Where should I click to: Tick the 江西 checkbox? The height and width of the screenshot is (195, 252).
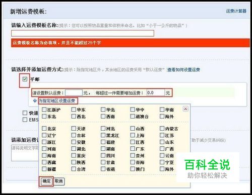tap(133, 142)
